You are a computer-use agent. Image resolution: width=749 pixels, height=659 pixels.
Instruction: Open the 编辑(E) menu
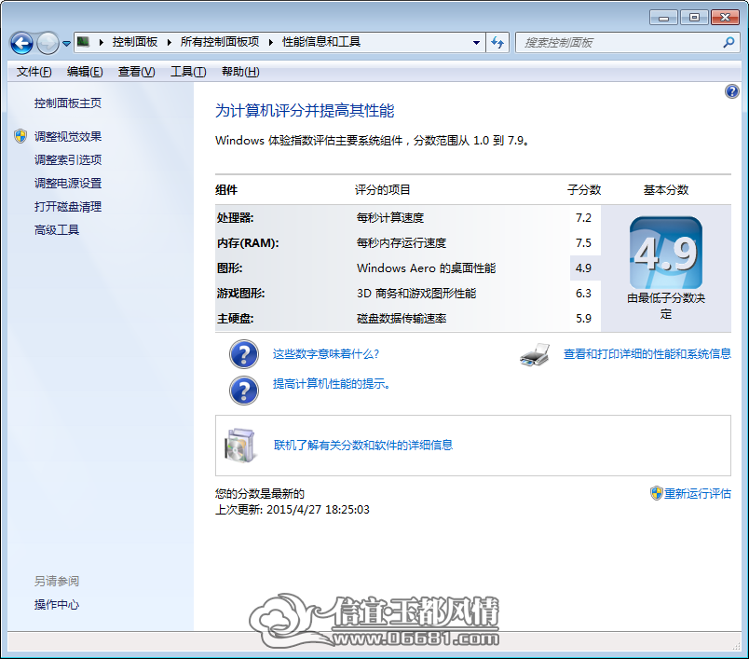pos(85,72)
